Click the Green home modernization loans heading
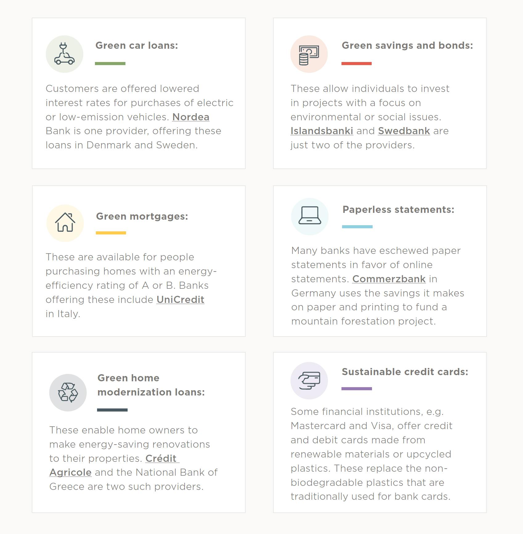 point(151,385)
